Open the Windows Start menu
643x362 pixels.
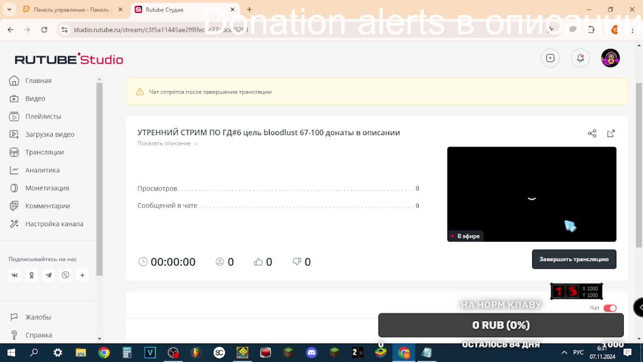coord(11,353)
